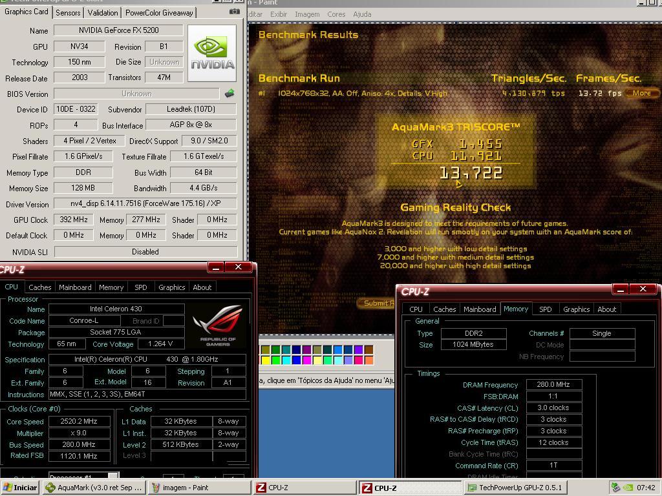Click the NVIDIA tray icon near the clock

[x=628, y=488]
